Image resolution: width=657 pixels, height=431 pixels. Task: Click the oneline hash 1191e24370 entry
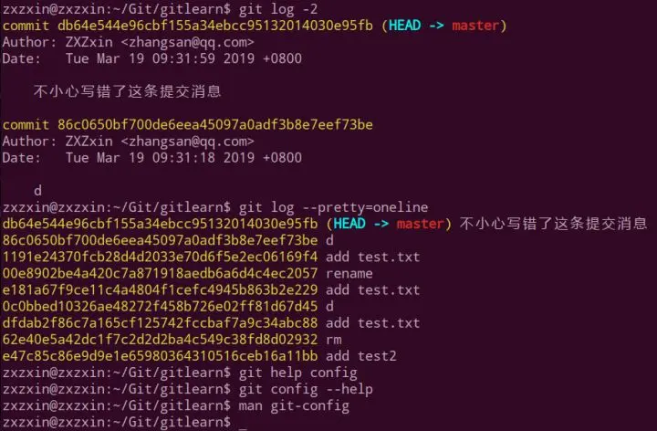click(x=160, y=257)
